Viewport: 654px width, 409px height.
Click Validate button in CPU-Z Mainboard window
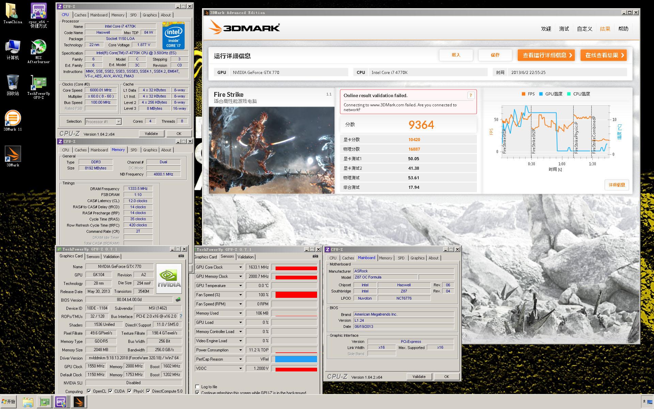419,377
